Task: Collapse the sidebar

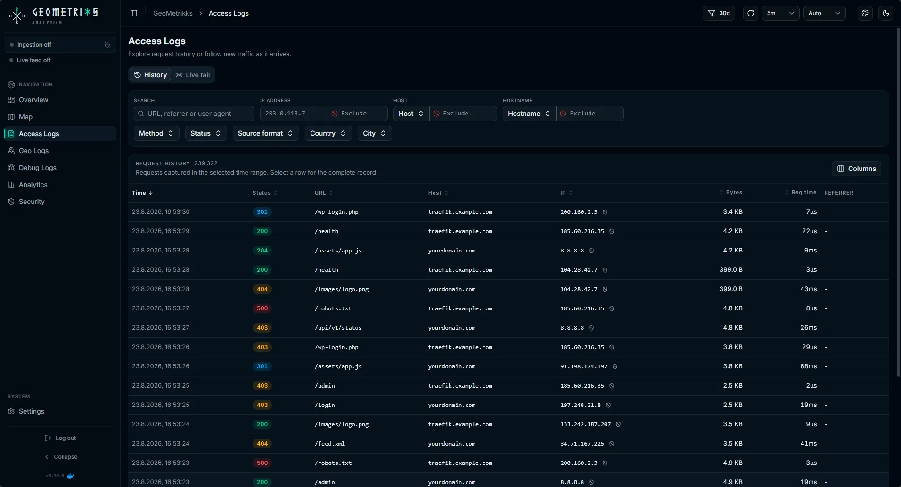Action: [60, 457]
